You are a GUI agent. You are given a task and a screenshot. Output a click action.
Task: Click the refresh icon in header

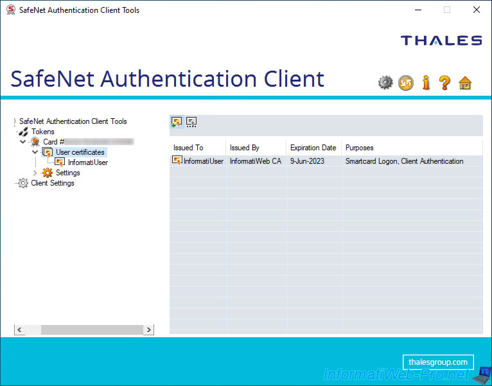406,82
